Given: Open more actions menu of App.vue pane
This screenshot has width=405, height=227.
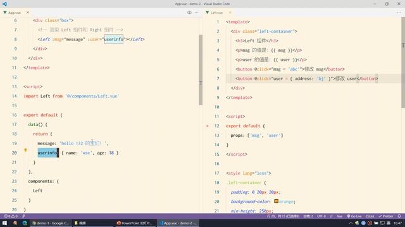Looking at the screenshot, I should [197, 13].
